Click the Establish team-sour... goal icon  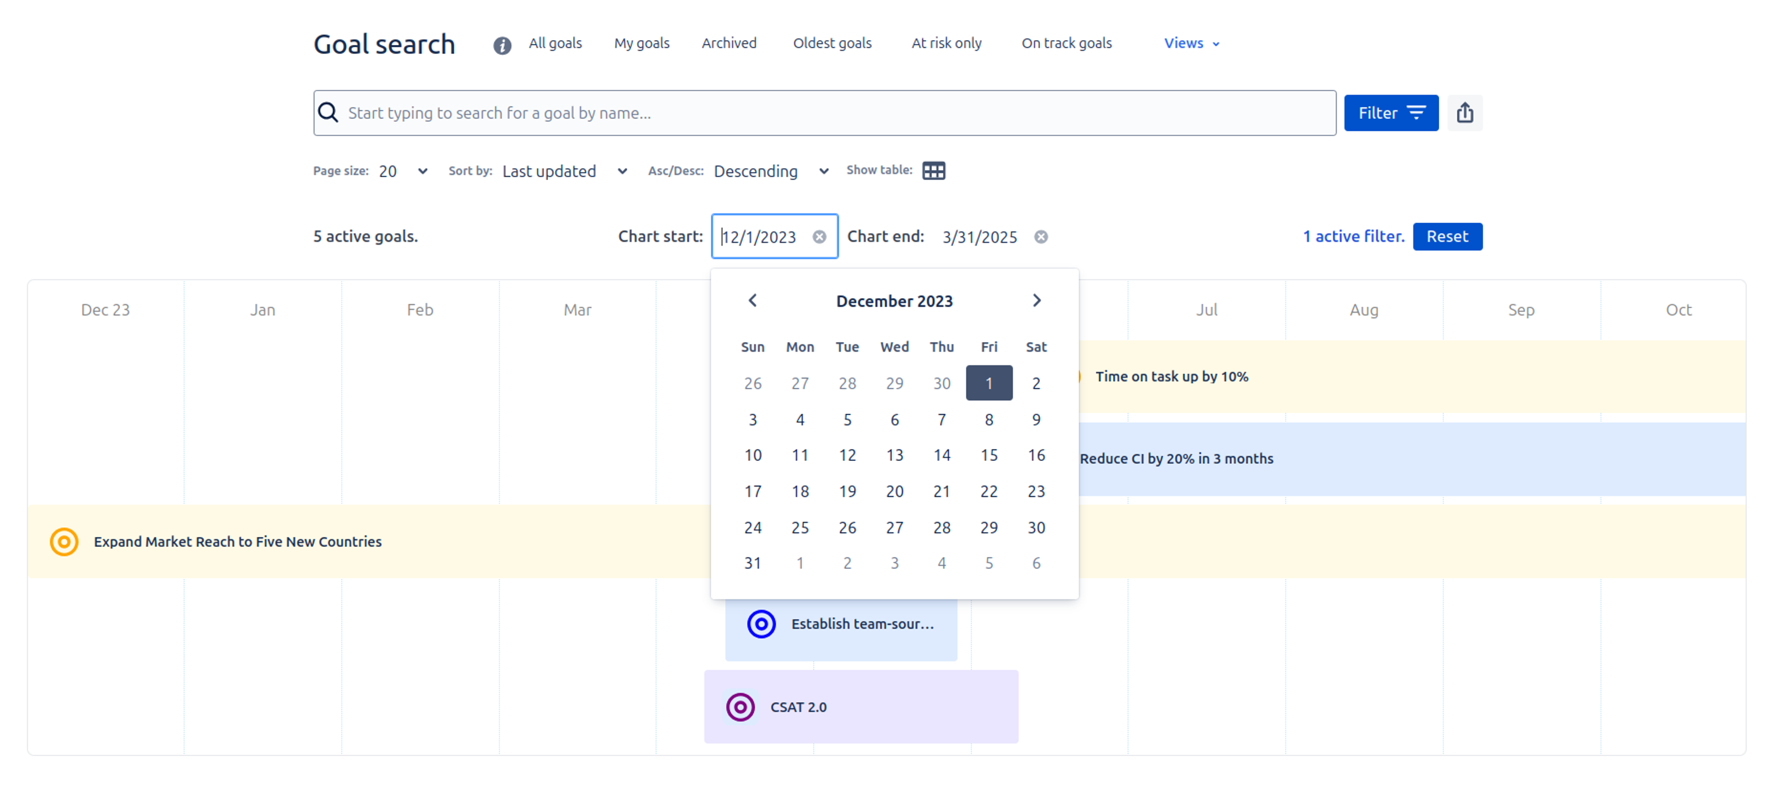tap(761, 623)
